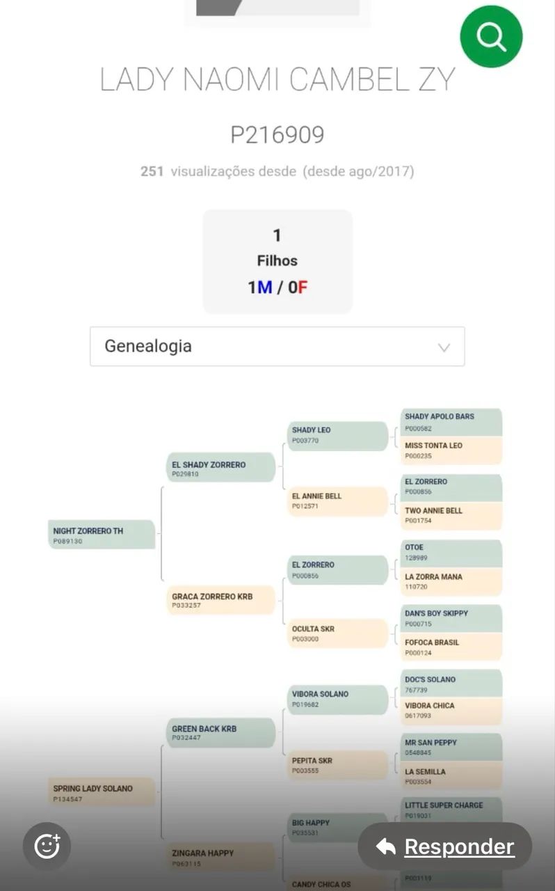Open the GRACA ZORRERO KRB record
555x891 pixels.
[220, 600]
